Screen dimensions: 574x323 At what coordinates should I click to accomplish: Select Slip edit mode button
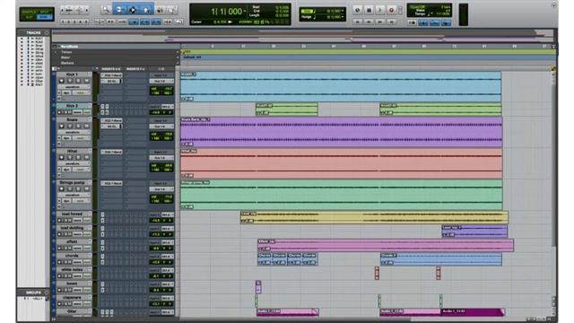(29, 17)
